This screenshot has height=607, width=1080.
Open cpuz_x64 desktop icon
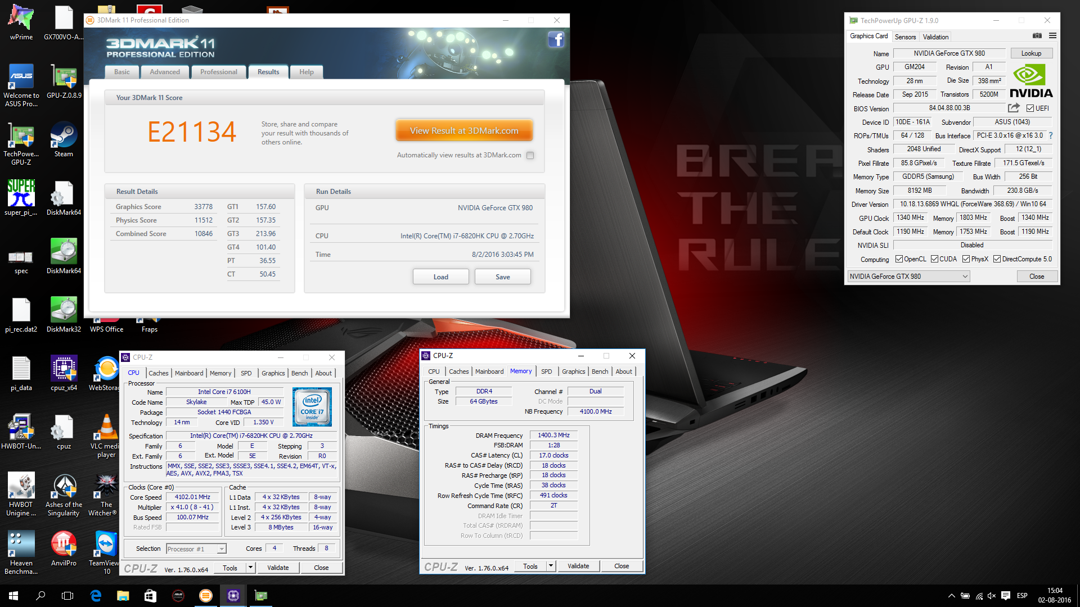pyautogui.click(x=64, y=373)
